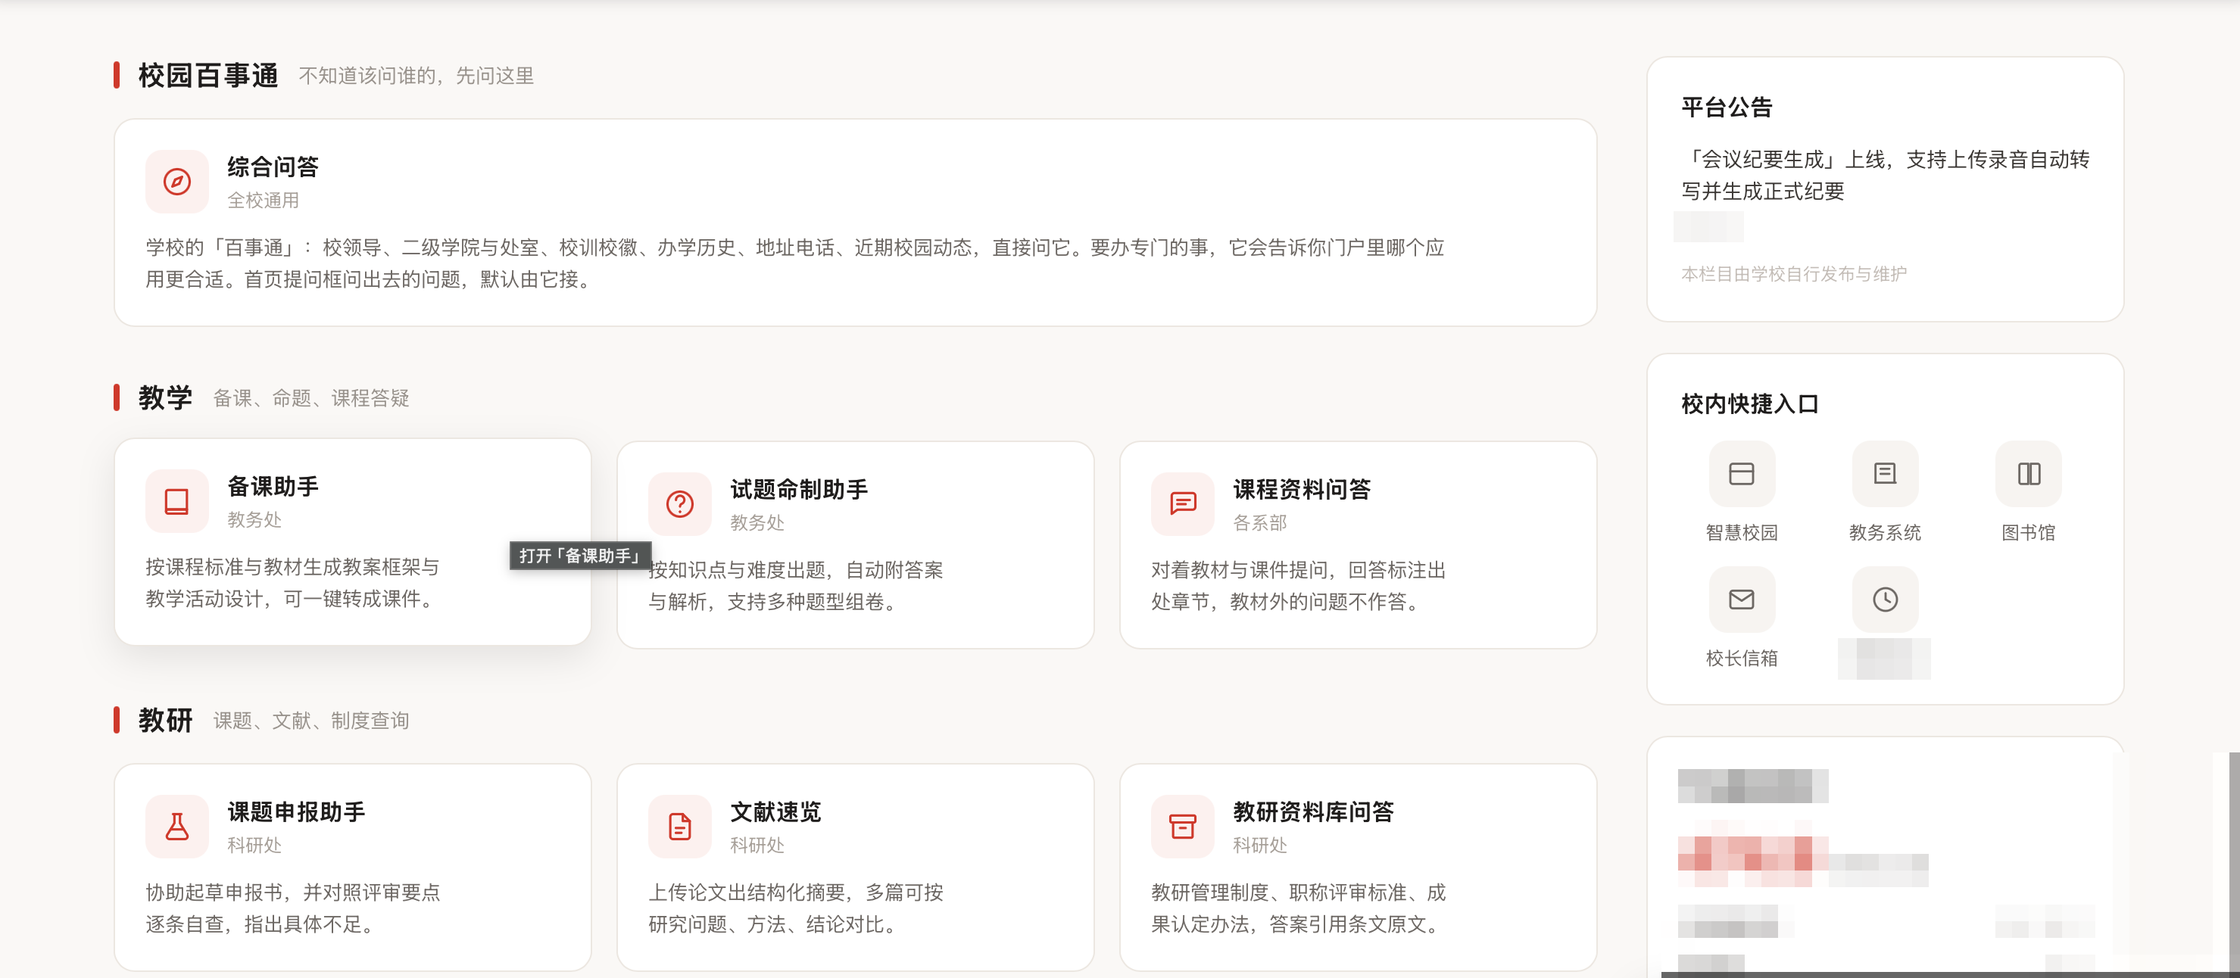Click the 教务系统 text label
The height and width of the screenshot is (978, 2240).
click(1884, 533)
